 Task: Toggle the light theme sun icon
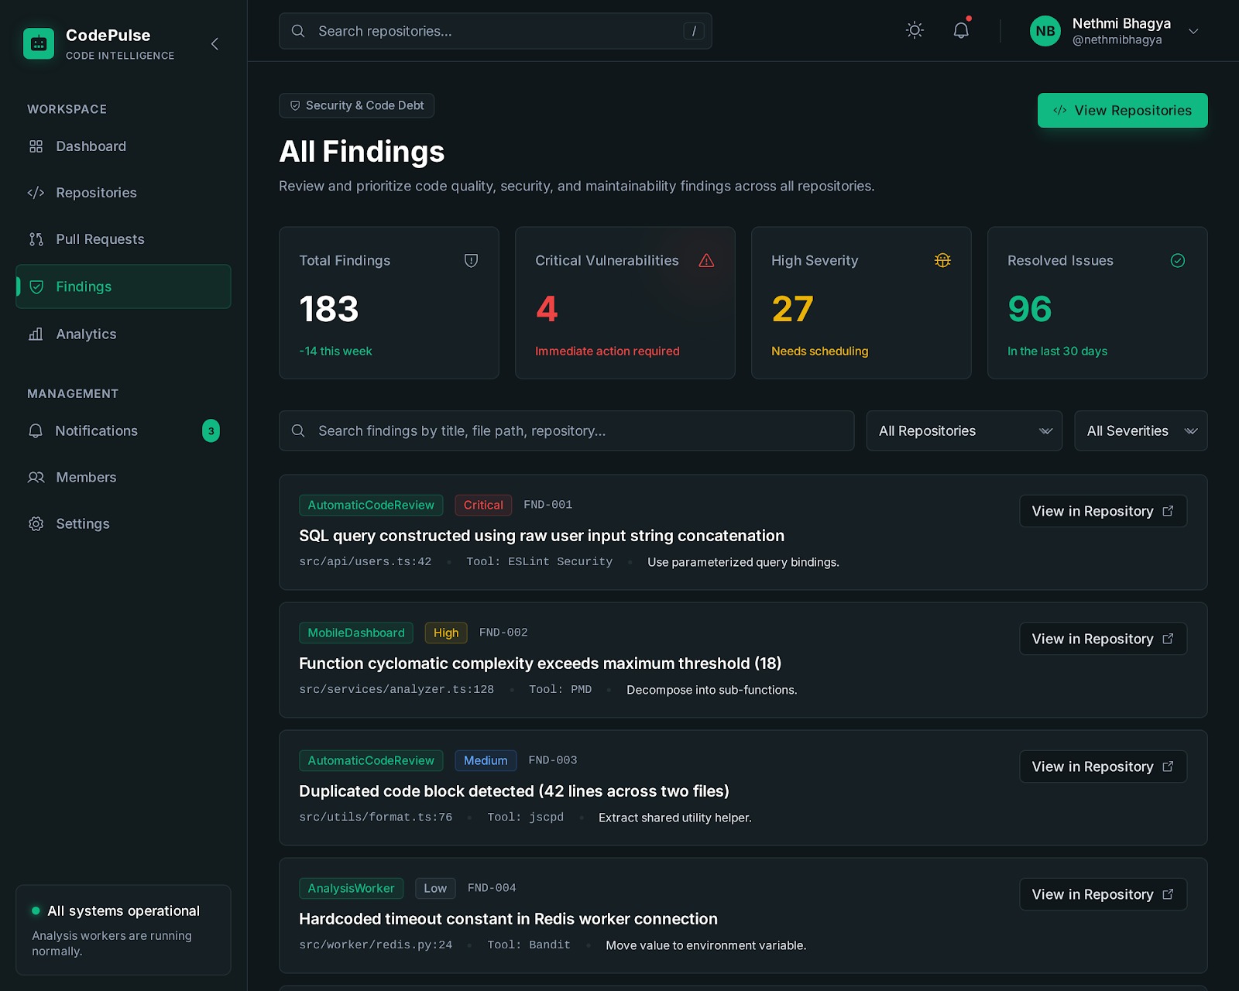[x=915, y=30]
